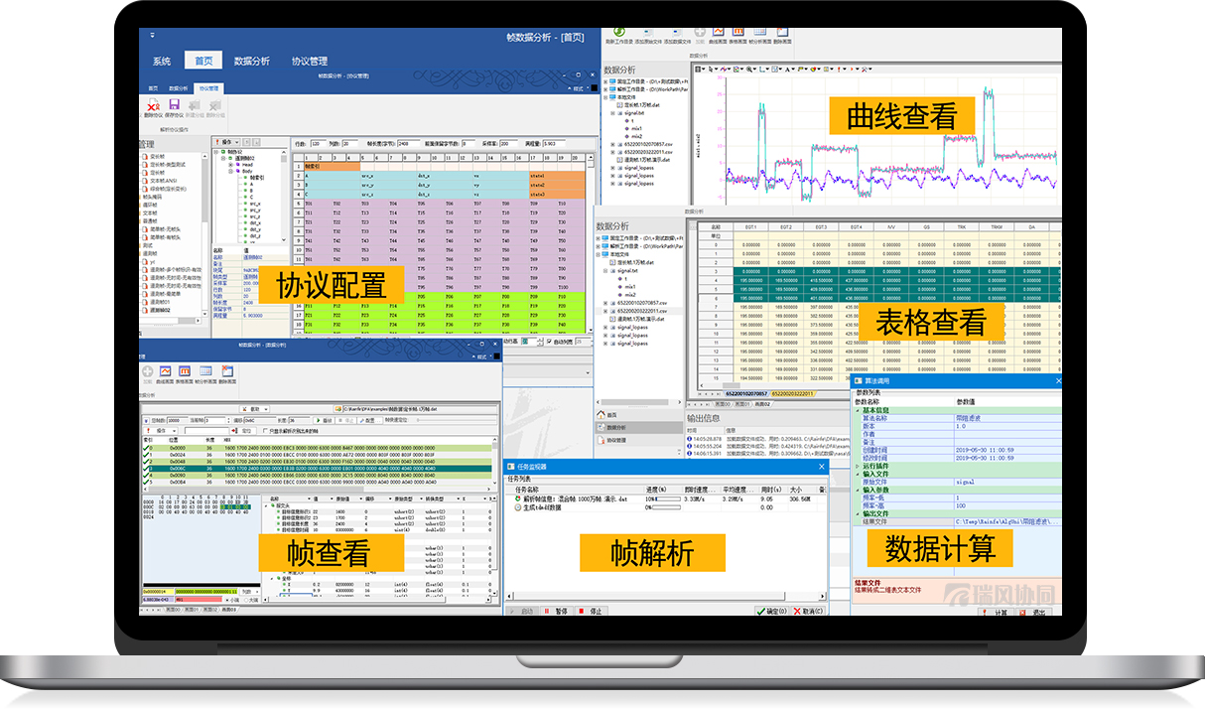Click the refresh working directory green icon
This screenshot has height=709, width=1205.
[x=618, y=33]
